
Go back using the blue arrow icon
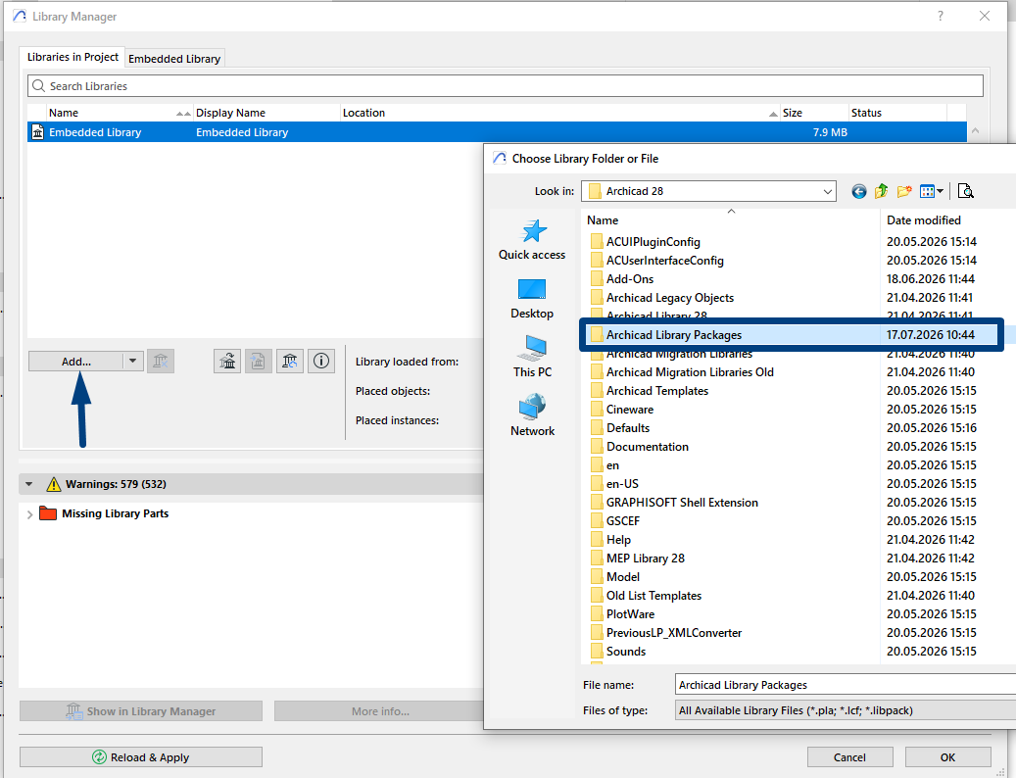point(859,191)
